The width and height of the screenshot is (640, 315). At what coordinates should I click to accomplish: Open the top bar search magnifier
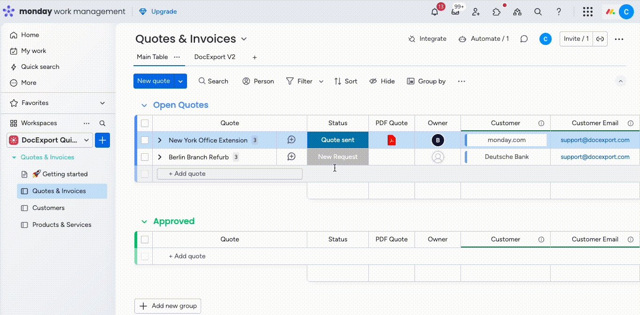tap(538, 12)
